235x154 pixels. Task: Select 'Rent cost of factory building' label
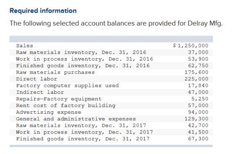click(x=66, y=105)
